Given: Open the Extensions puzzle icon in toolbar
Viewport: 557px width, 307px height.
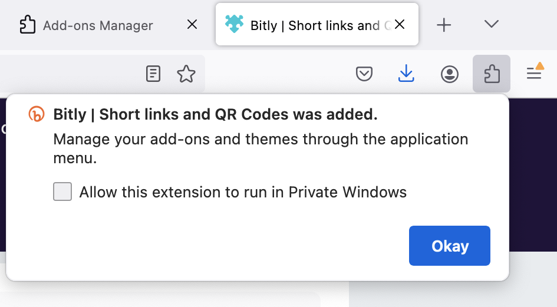Looking at the screenshot, I should click(492, 74).
